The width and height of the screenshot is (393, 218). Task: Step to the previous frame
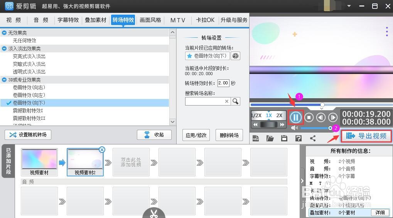321,117
